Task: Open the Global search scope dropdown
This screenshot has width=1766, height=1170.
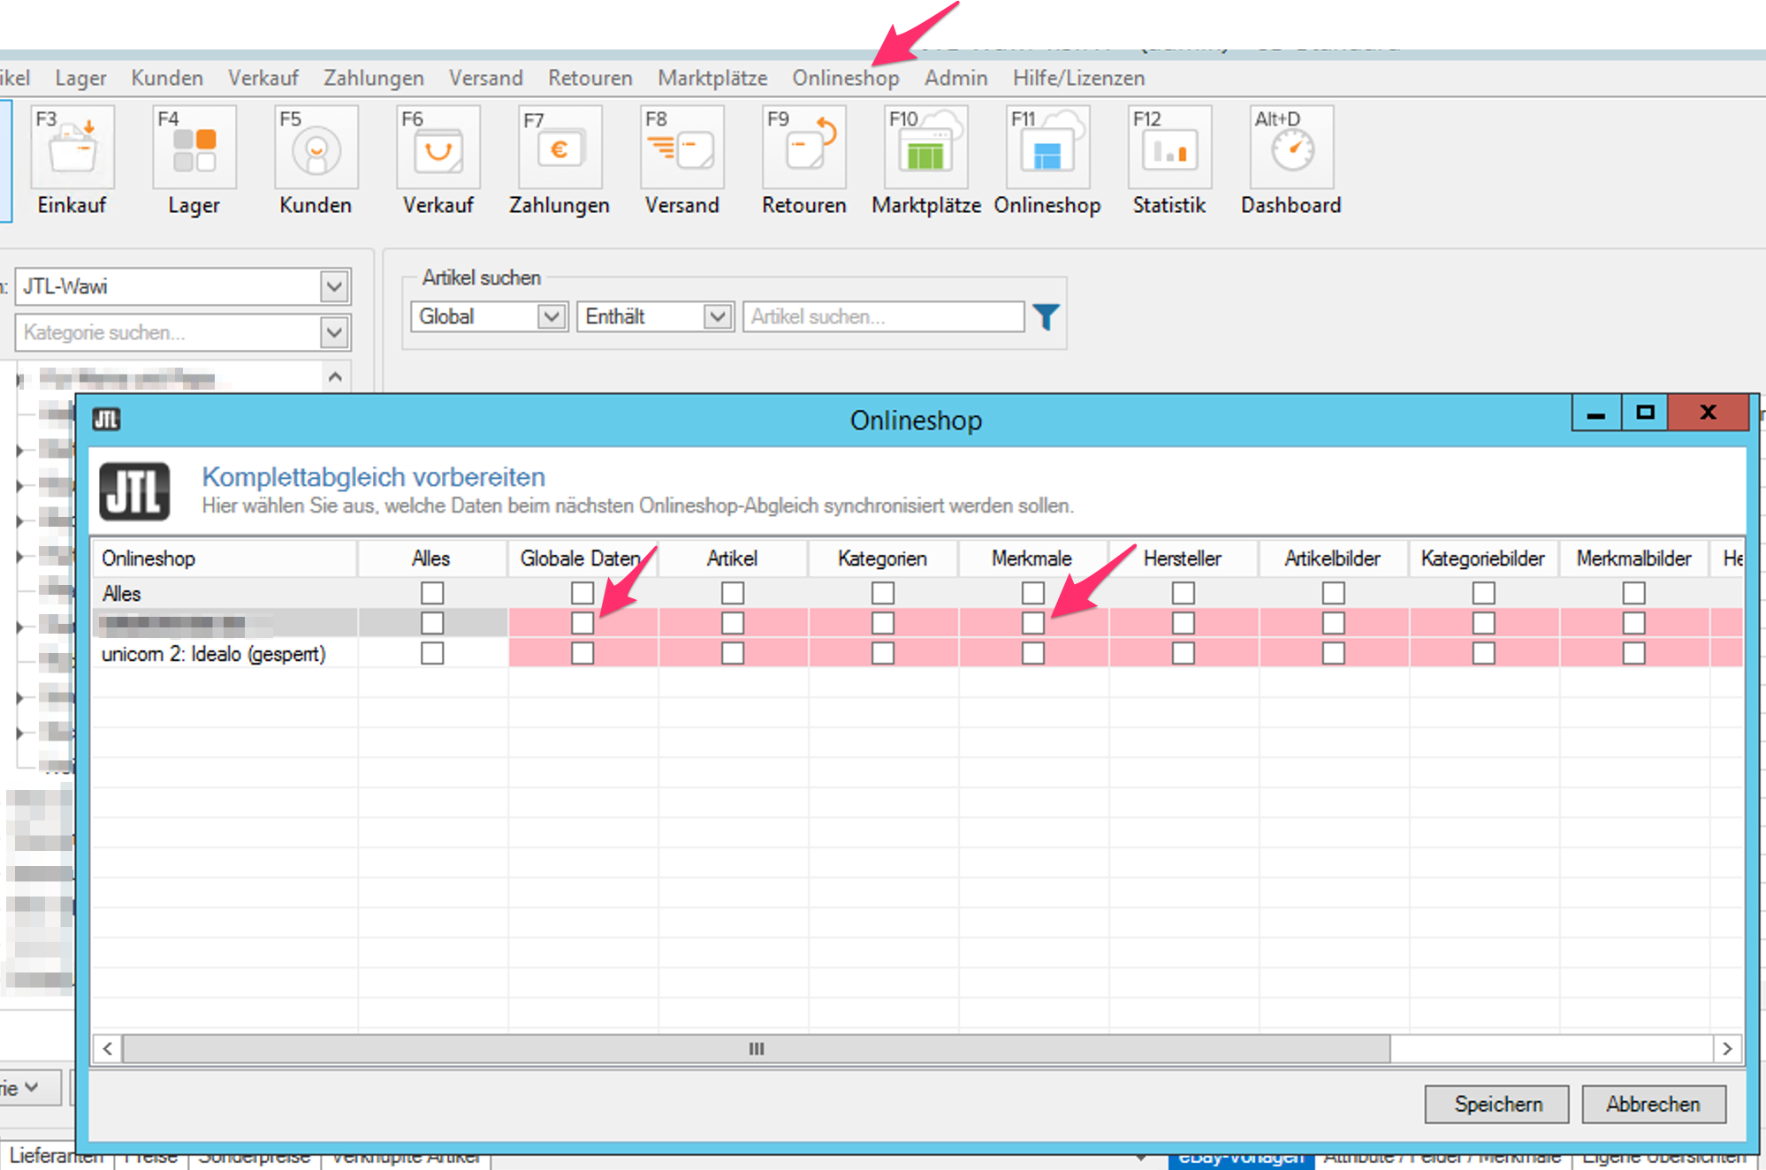Action: (552, 316)
